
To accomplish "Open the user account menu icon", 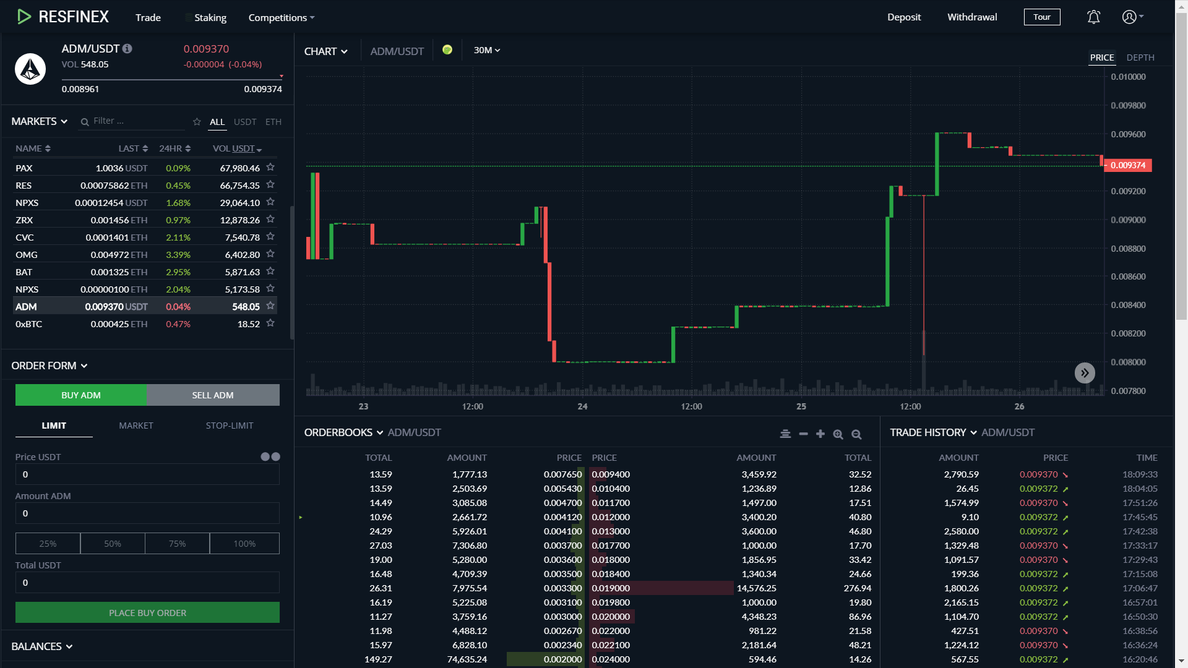I will click(1129, 17).
